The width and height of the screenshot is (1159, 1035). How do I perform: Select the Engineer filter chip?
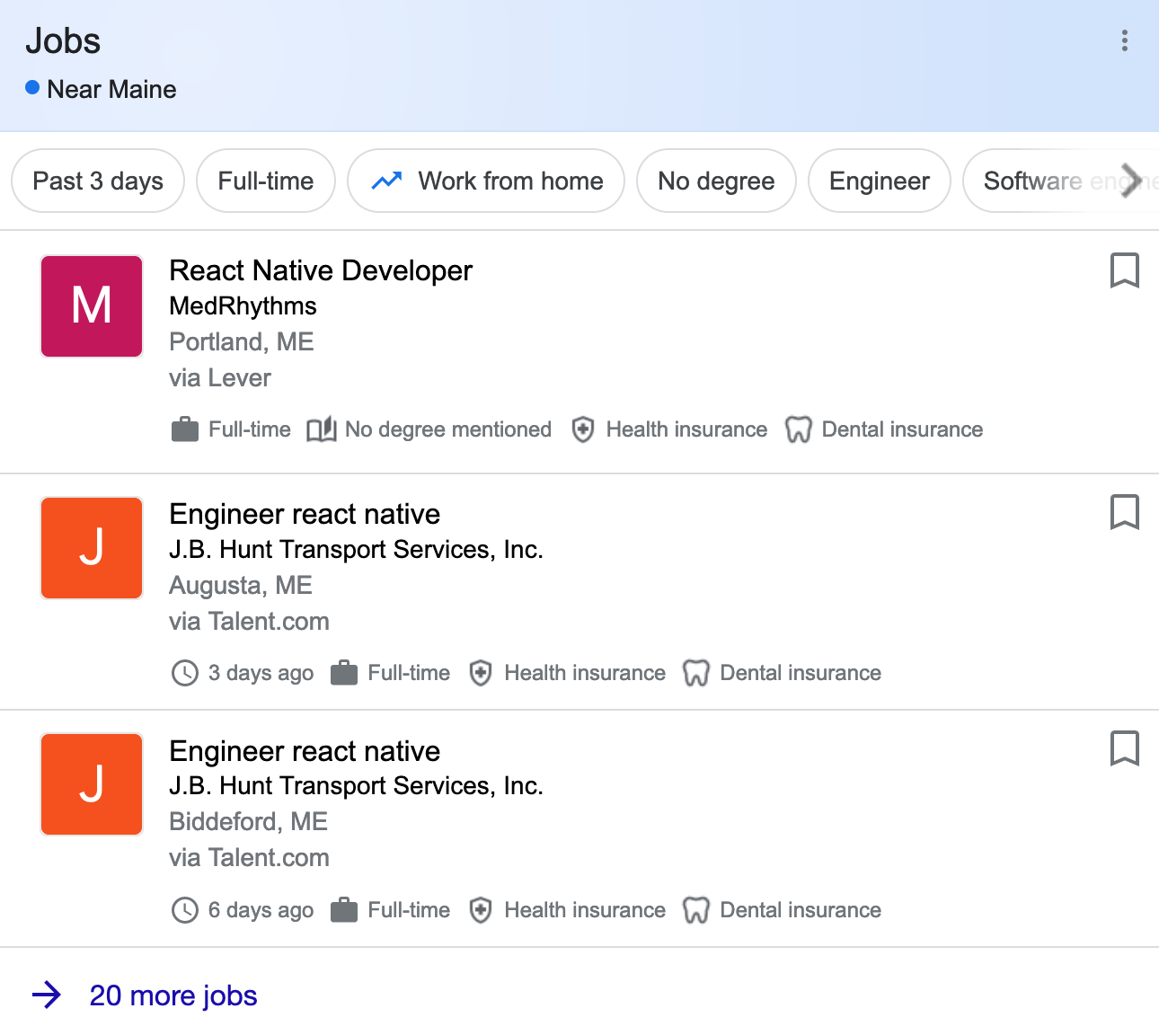click(879, 181)
